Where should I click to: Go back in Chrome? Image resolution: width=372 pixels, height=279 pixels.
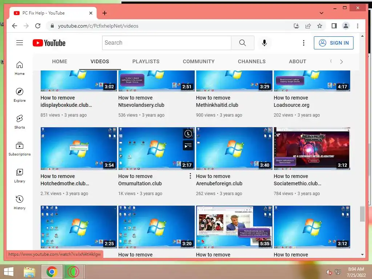15,26
